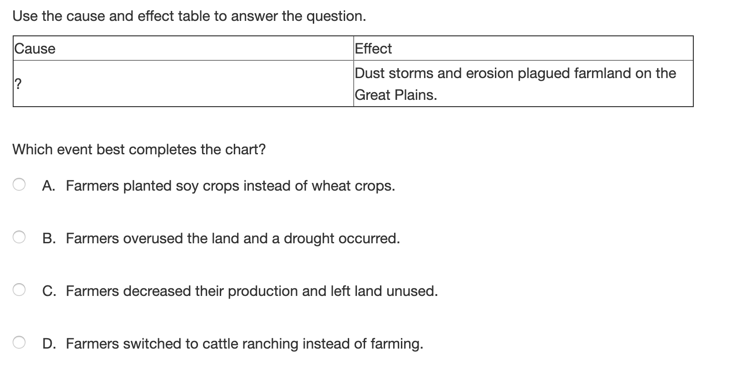Click the question mark cell under Cause
The width and height of the screenshot is (741, 374).
[183, 84]
